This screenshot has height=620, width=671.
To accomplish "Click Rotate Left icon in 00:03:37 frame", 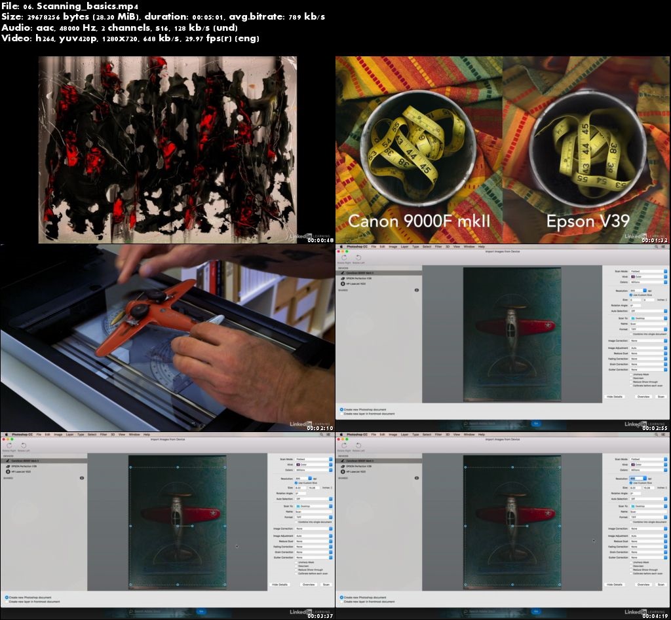I will click(24, 446).
